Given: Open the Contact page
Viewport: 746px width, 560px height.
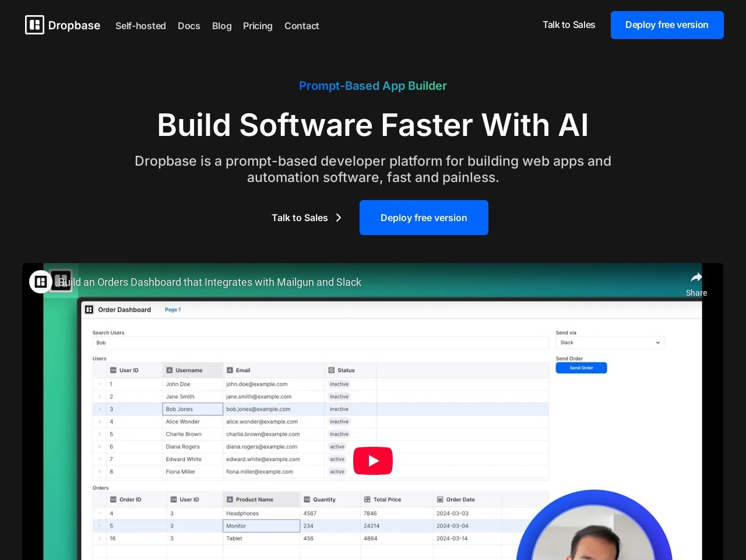Looking at the screenshot, I should [301, 26].
